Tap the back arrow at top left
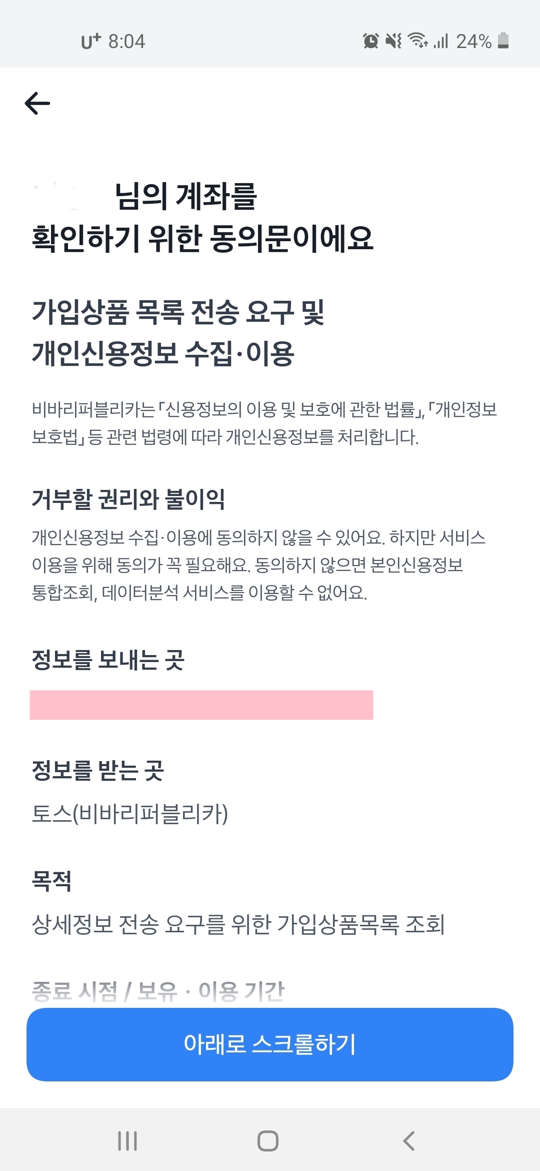This screenshot has height=1171, width=540. (37, 104)
